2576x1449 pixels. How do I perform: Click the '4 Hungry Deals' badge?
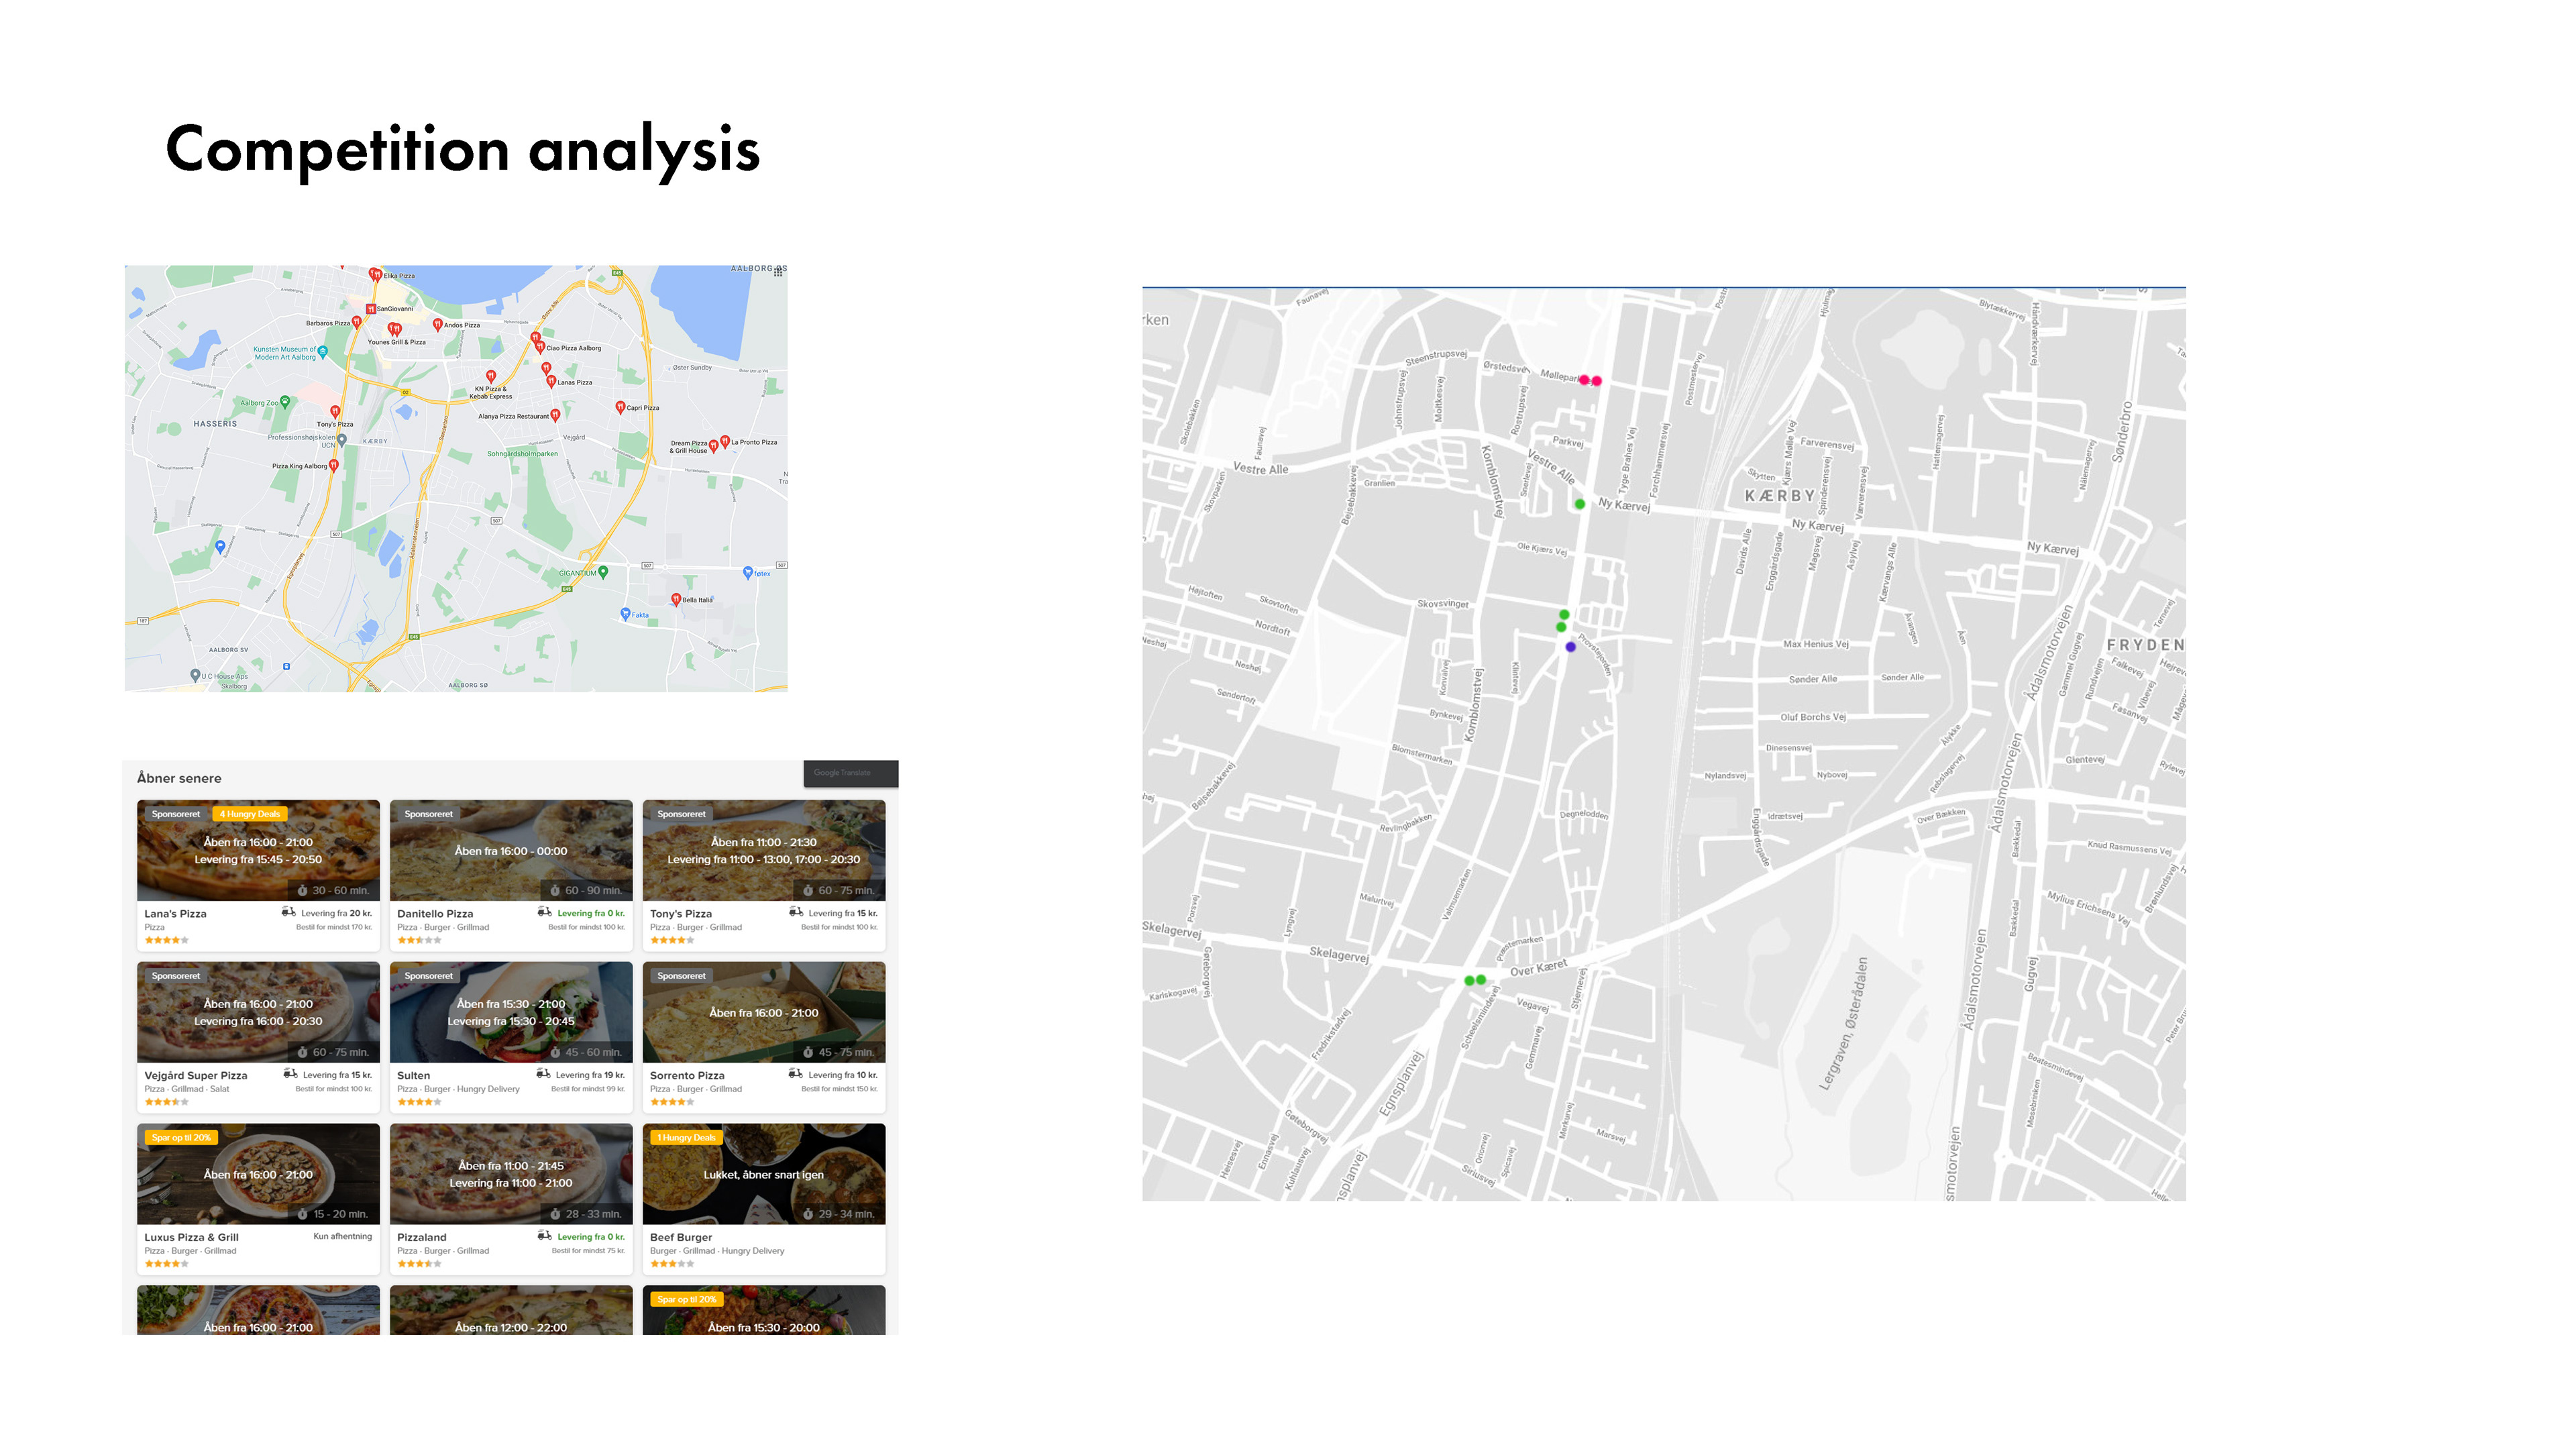pyautogui.click(x=250, y=814)
